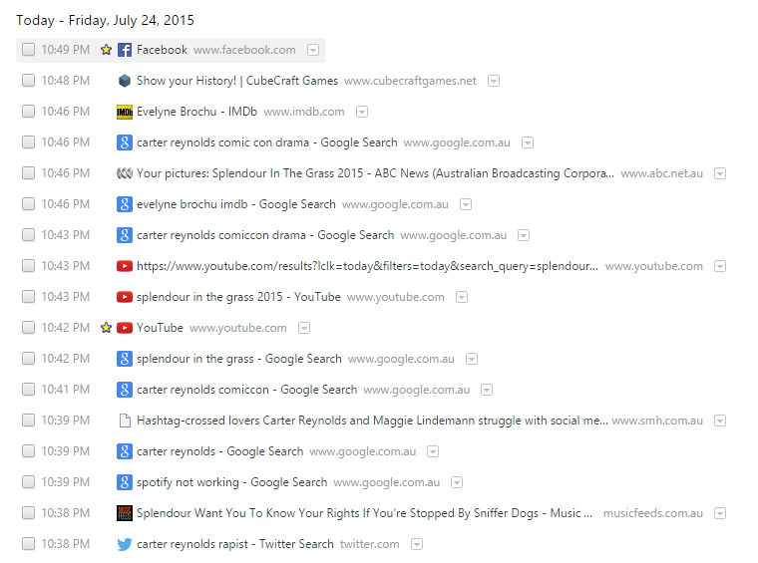Open dropdown for splendour in the grass Google Search
Viewport: 758px width, 563px height.
(472, 360)
